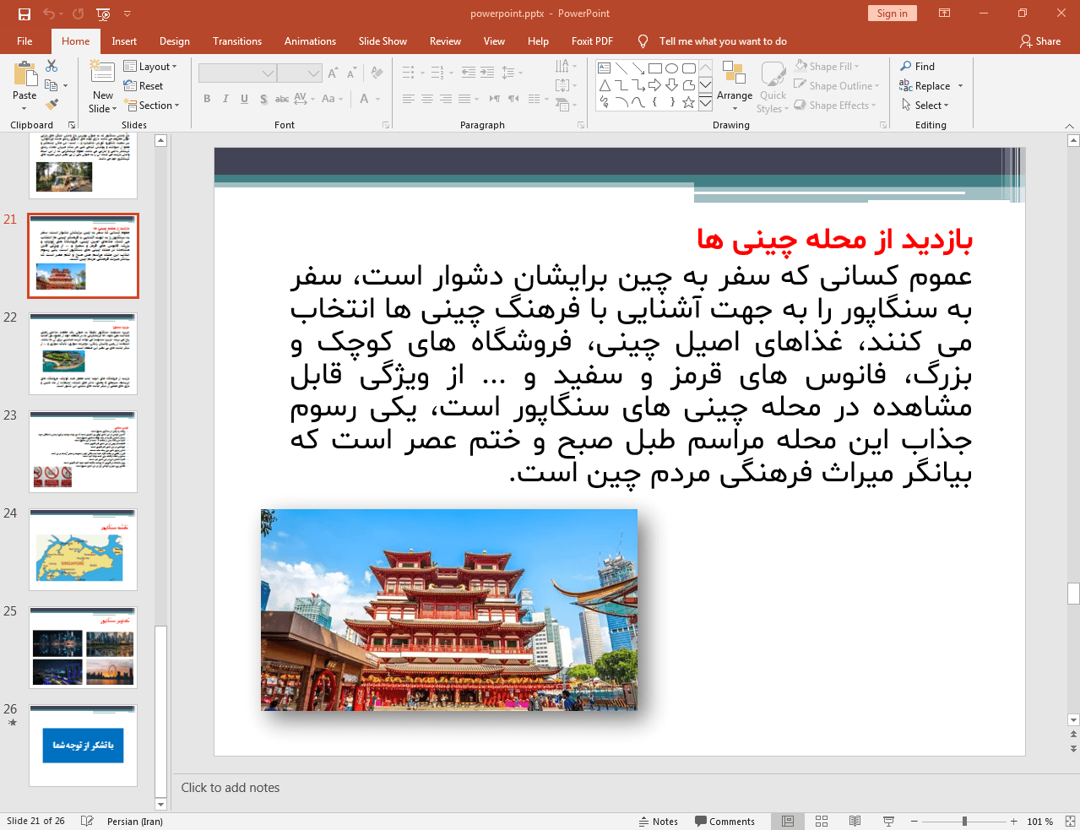Image resolution: width=1080 pixels, height=830 pixels.
Task: Insert a New Slide using its icon
Action: click(103, 73)
